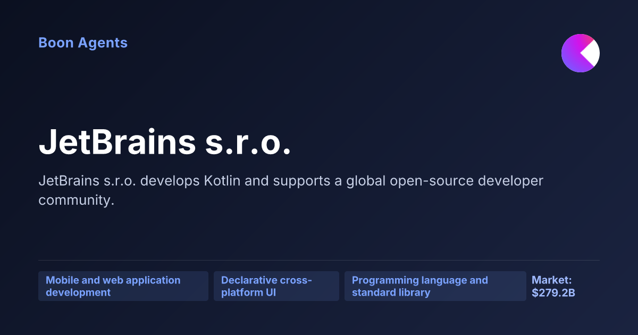Open the Boon Agents brand link
Viewport: 638px width, 335px height.
[83, 43]
